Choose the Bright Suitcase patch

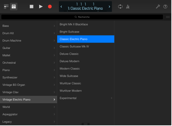pos(86,32)
